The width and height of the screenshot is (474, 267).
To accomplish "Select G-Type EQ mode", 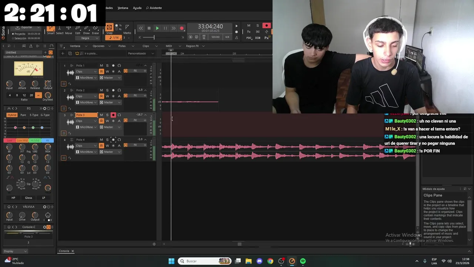I will click(x=45, y=115).
